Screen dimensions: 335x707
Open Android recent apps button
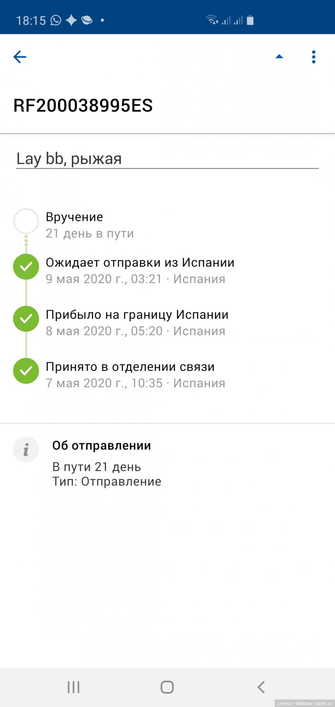click(x=73, y=687)
